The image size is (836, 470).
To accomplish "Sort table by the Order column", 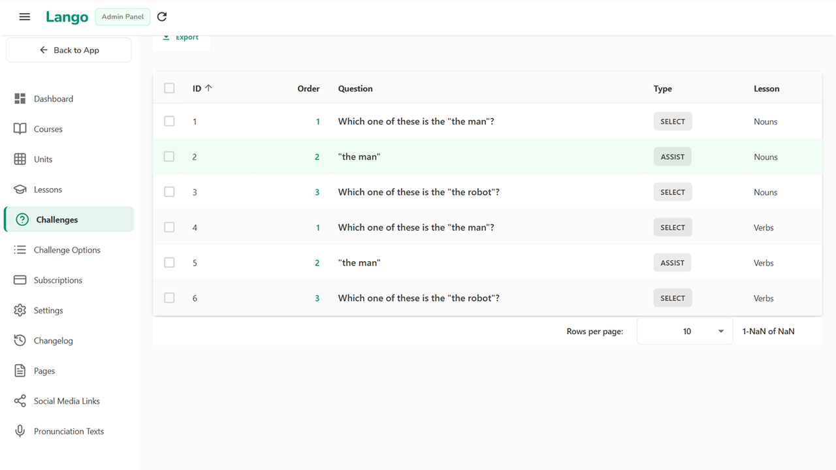I will [x=308, y=89].
